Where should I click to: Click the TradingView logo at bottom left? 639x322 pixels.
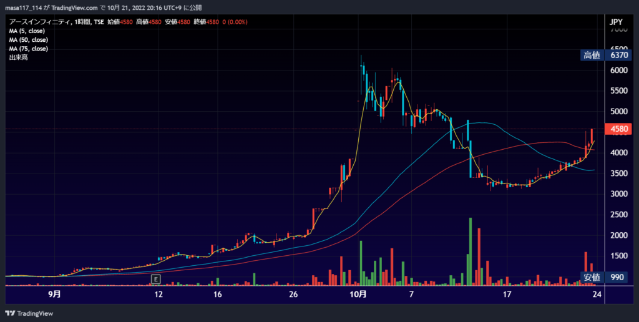29,313
